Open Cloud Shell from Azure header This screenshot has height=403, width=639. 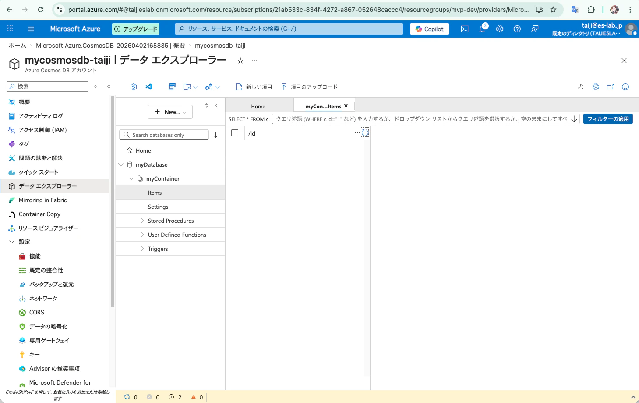465,29
